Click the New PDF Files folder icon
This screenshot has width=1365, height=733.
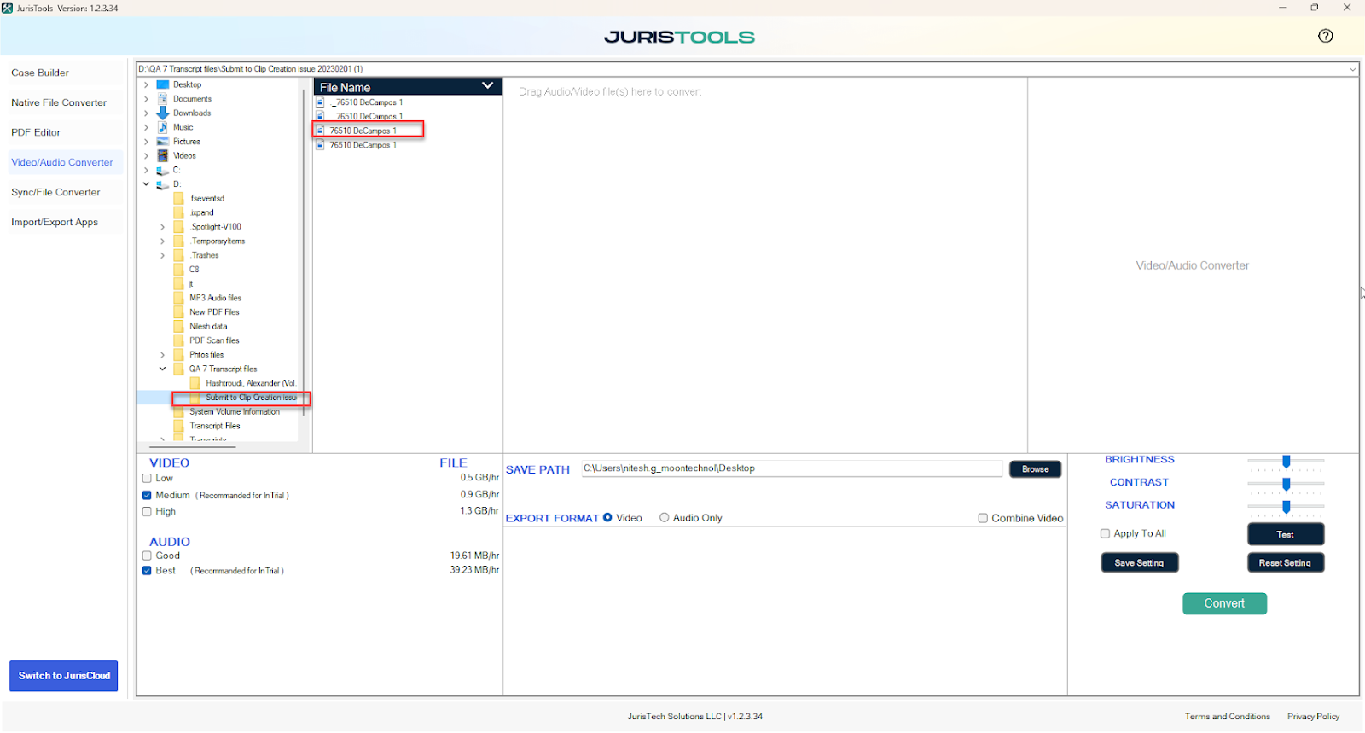(x=179, y=312)
